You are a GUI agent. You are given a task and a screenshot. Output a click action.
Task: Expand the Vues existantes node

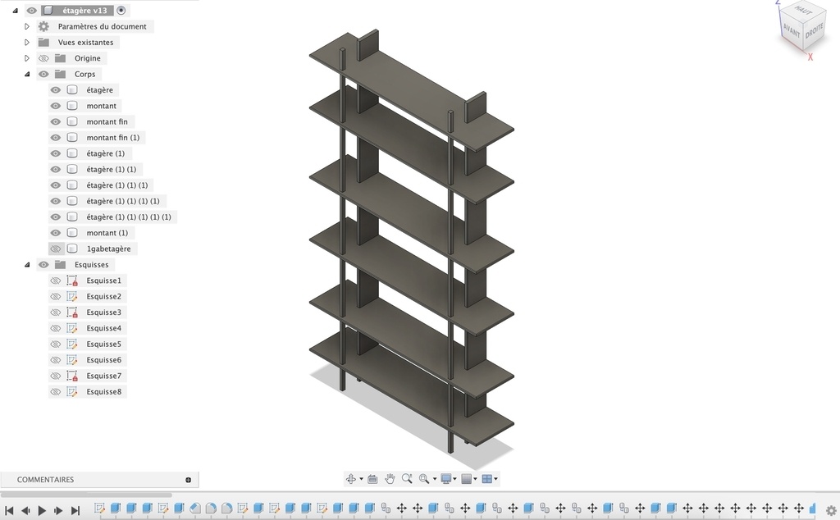pos(27,43)
